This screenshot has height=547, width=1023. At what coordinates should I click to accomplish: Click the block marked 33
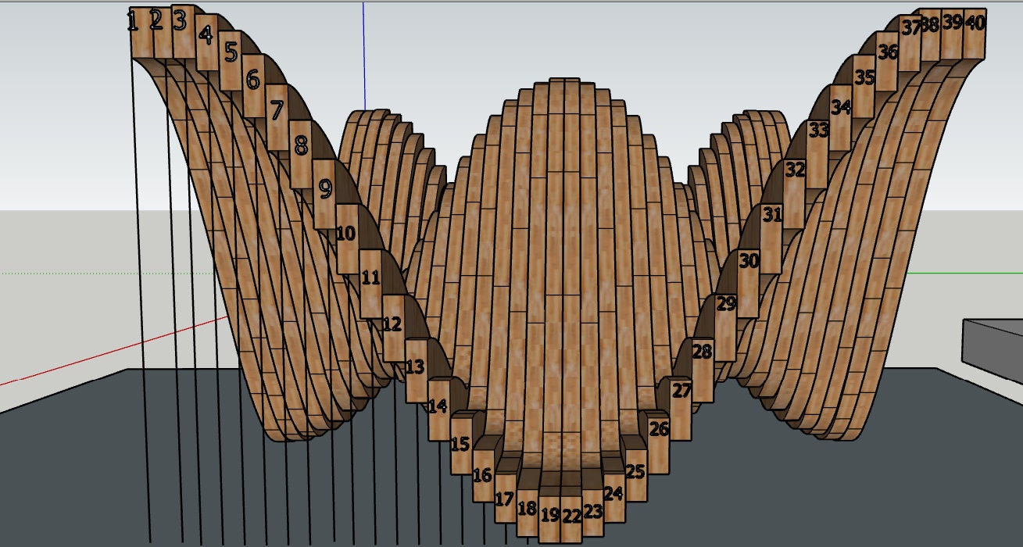pyautogui.click(x=817, y=154)
